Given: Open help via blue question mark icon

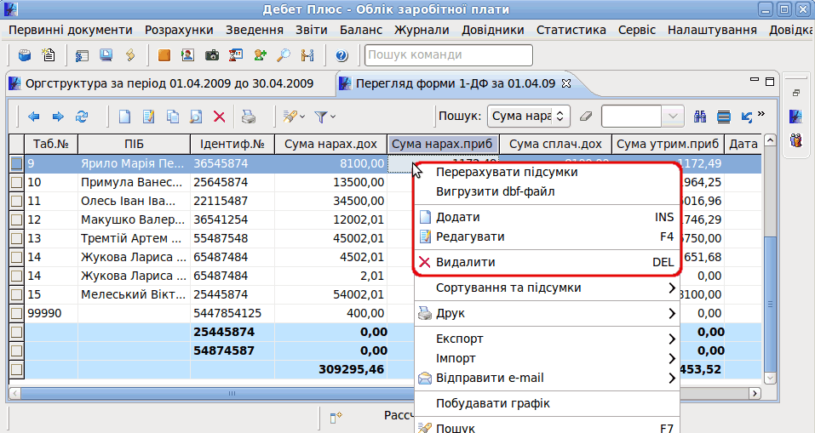Looking at the screenshot, I should pyautogui.click(x=341, y=55).
